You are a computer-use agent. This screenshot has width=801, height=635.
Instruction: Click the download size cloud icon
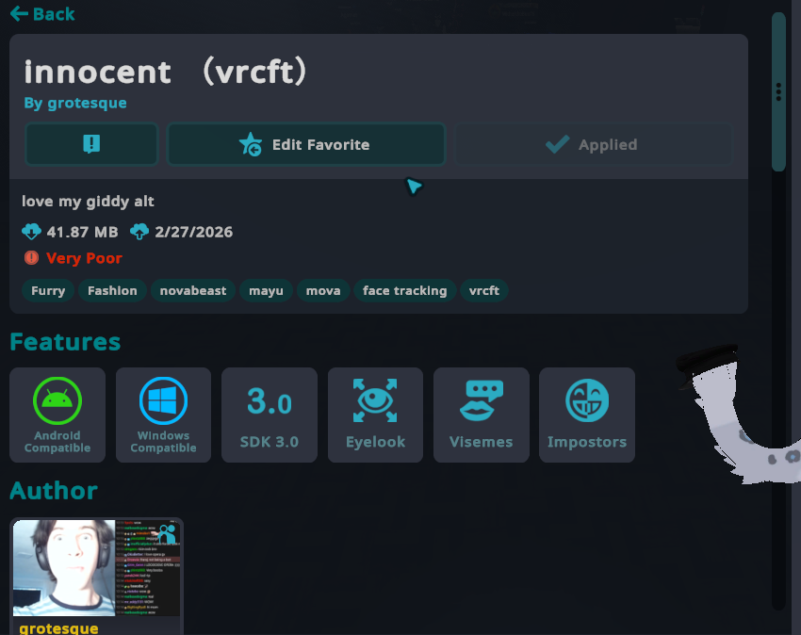(32, 232)
